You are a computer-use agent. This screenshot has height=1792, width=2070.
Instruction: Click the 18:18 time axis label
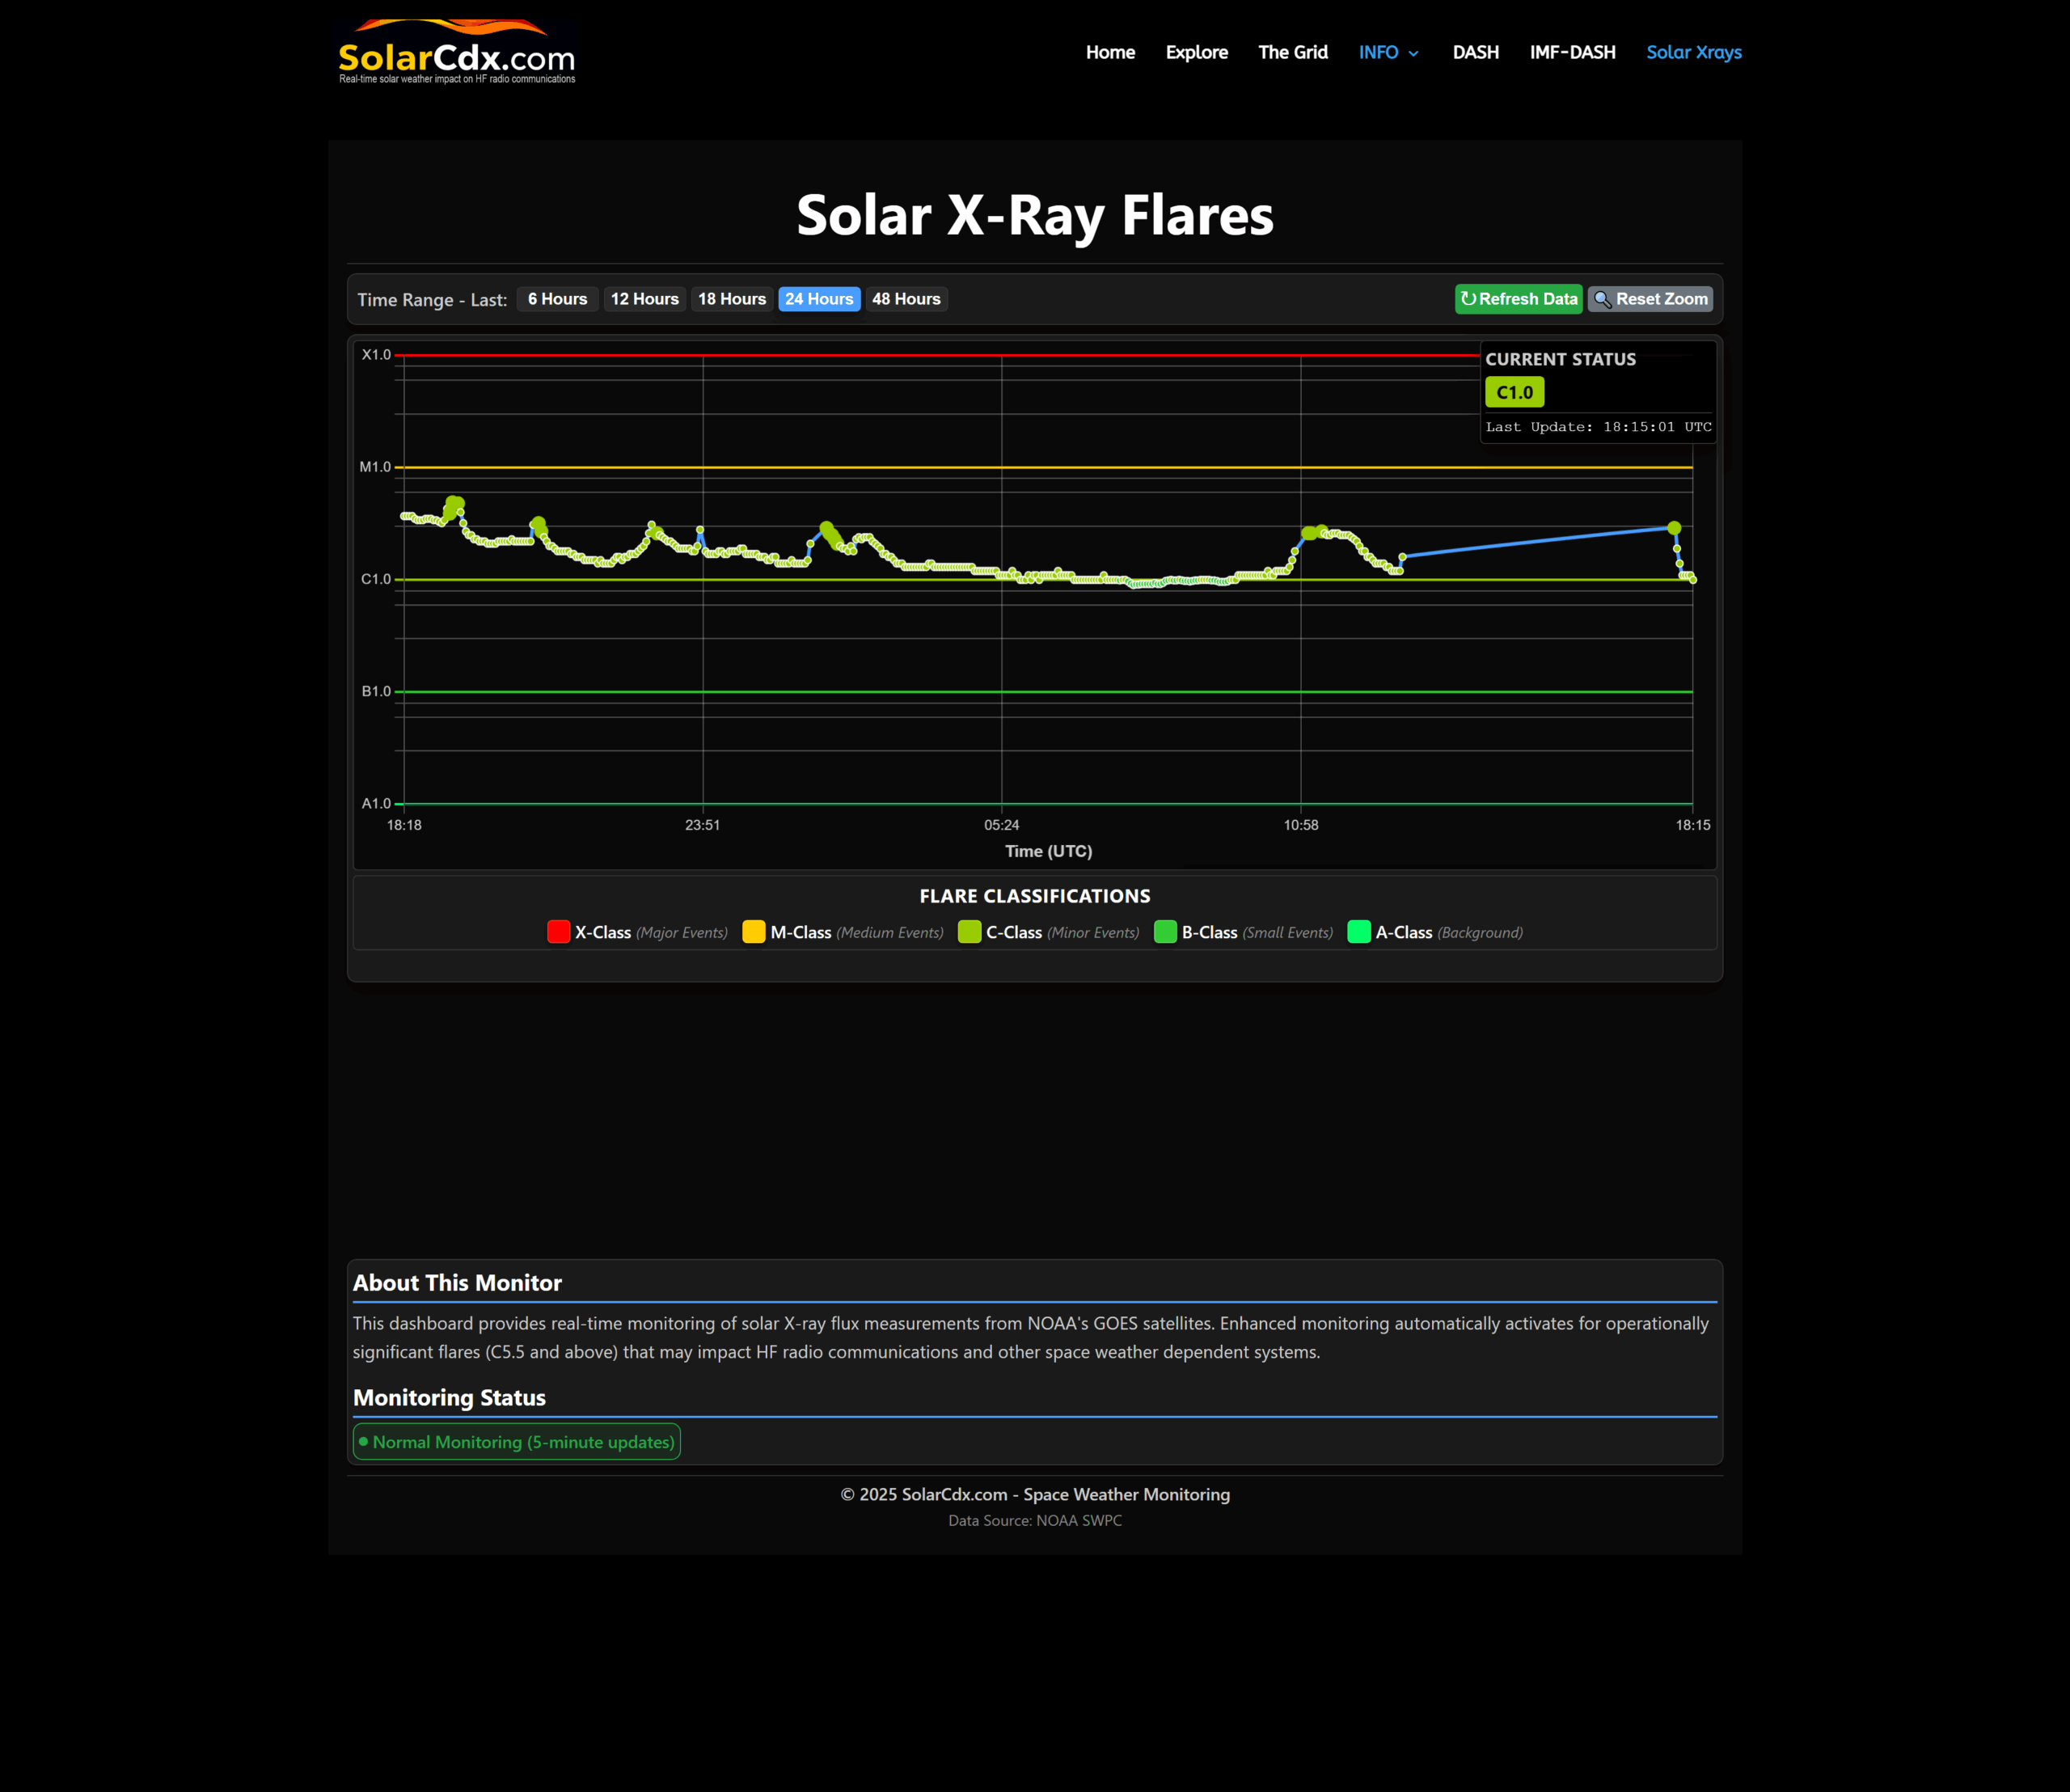(x=404, y=825)
